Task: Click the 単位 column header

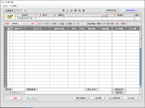Action: 82,29
